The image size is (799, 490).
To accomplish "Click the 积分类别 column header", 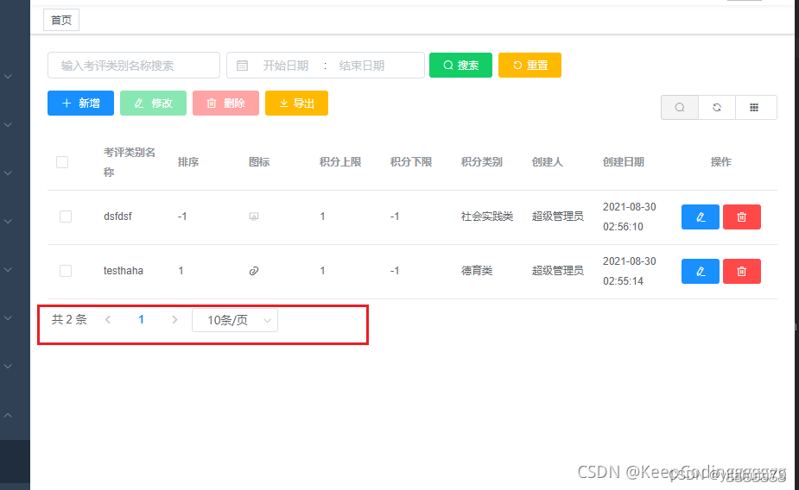I will tap(482, 162).
